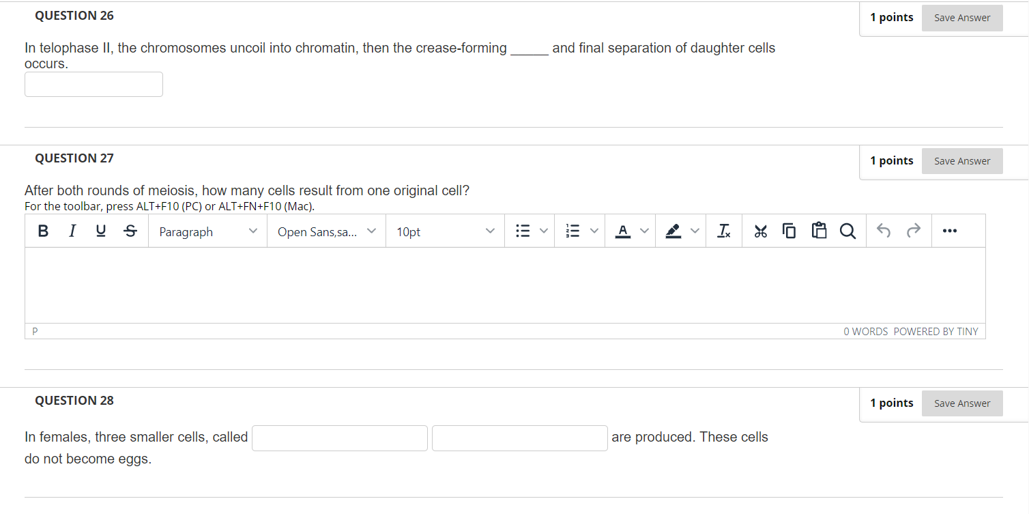The width and height of the screenshot is (1029, 514).
Task: Open the 10pt font size dropdown
Action: [x=446, y=231]
